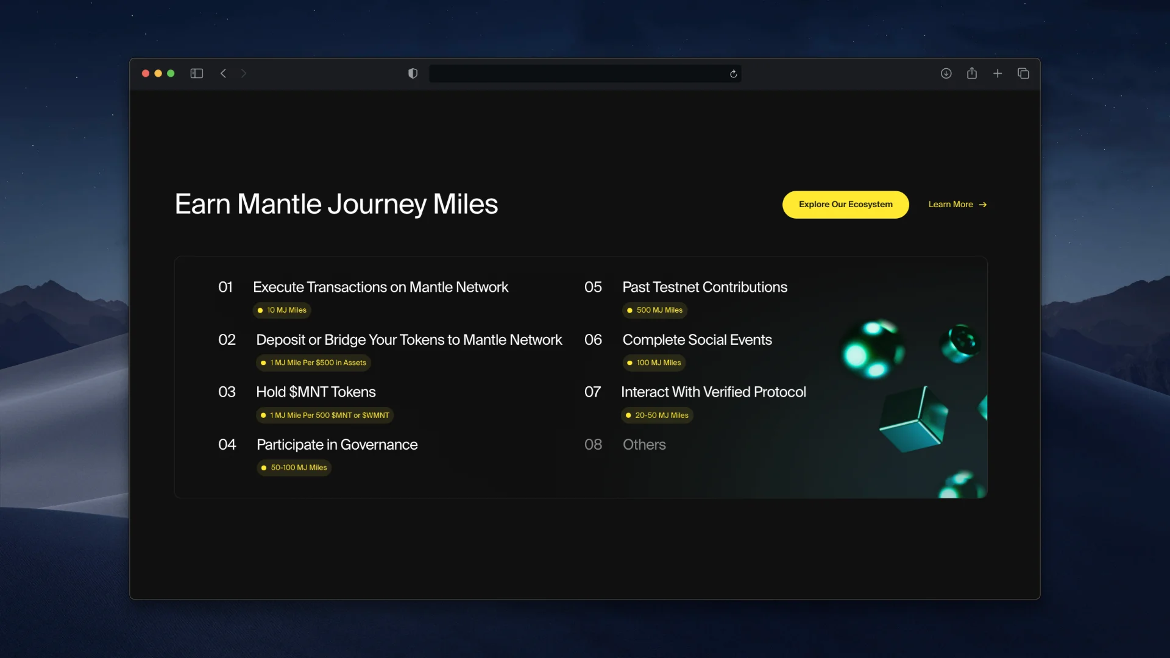Click the Share icon in the browser toolbar
Image resolution: width=1170 pixels, height=658 pixels.
(x=972, y=73)
